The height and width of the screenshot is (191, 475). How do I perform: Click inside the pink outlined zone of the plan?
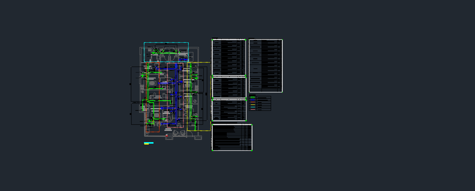[175, 95]
